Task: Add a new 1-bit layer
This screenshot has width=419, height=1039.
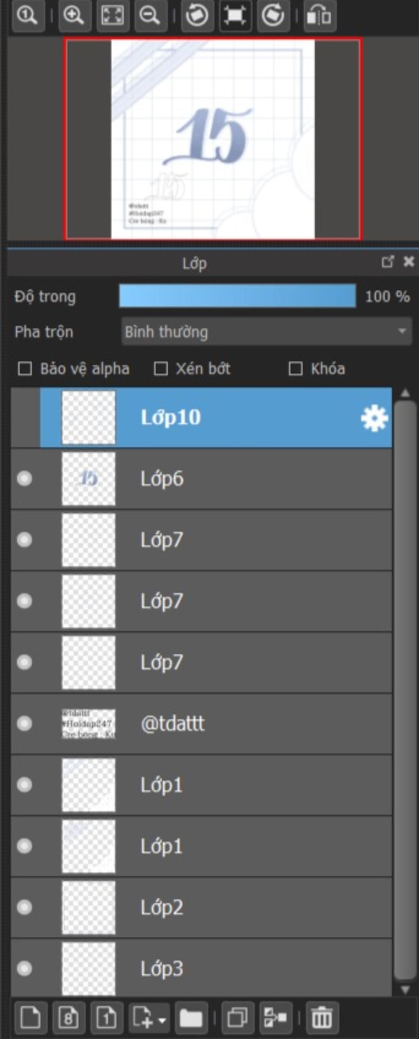Action: point(106,1017)
